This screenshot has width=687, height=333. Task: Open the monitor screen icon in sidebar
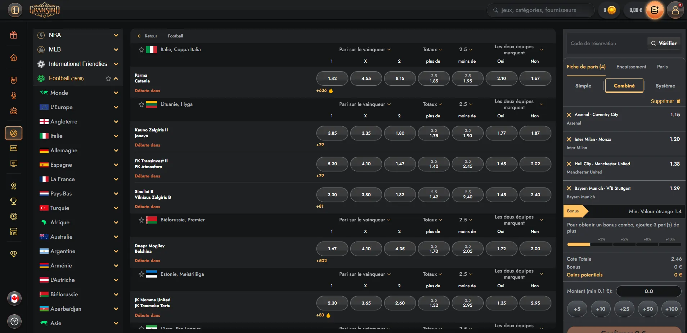(14, 163)
